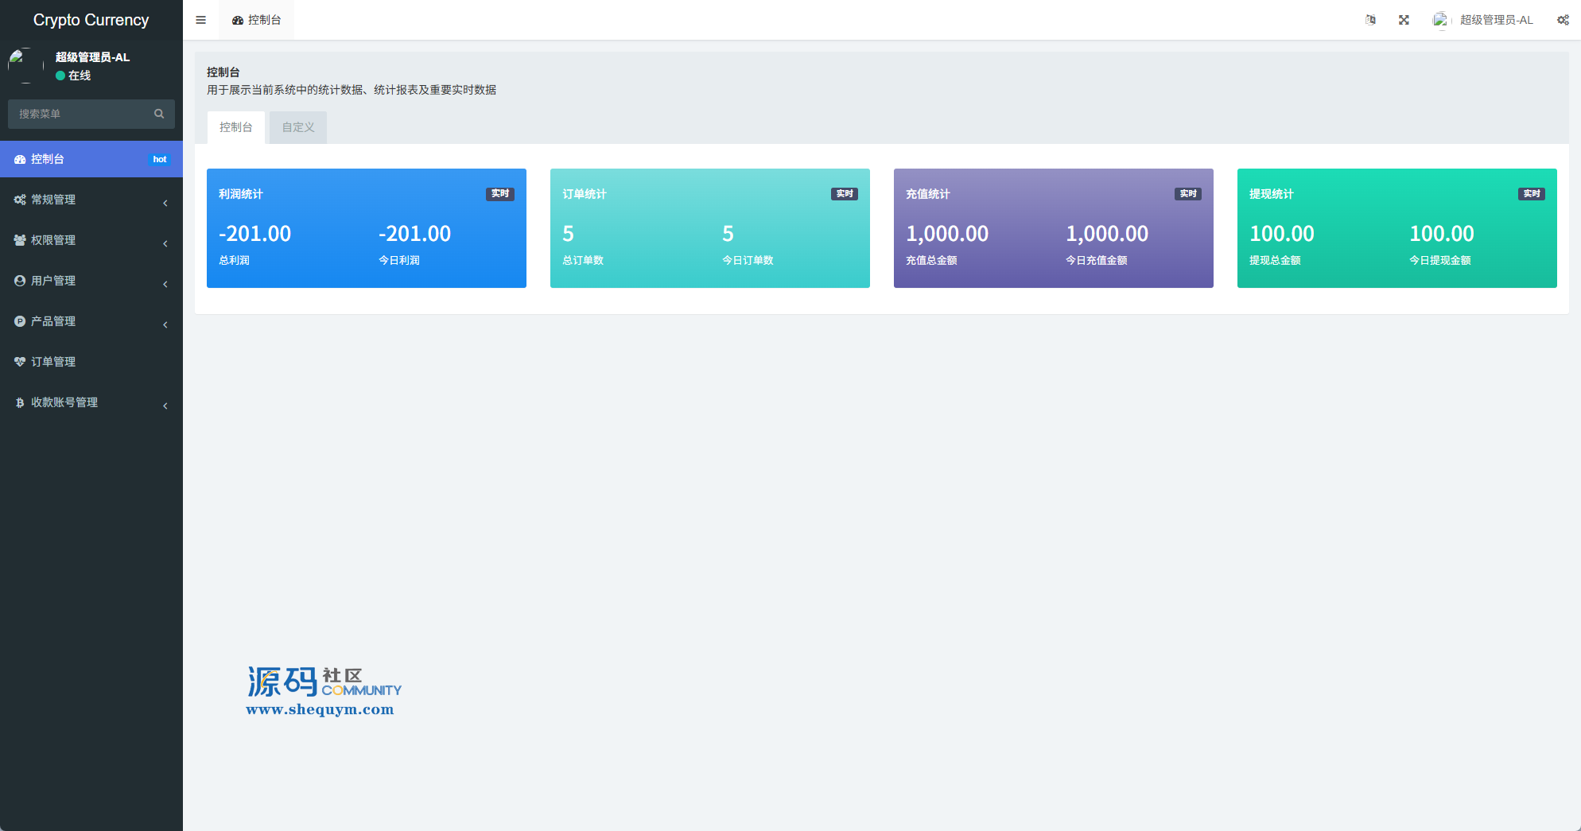This screenshot has height=831, width=1581.
Task: Click the bitcoin icon beside 收款账号管理
Action: pos(20,402)
